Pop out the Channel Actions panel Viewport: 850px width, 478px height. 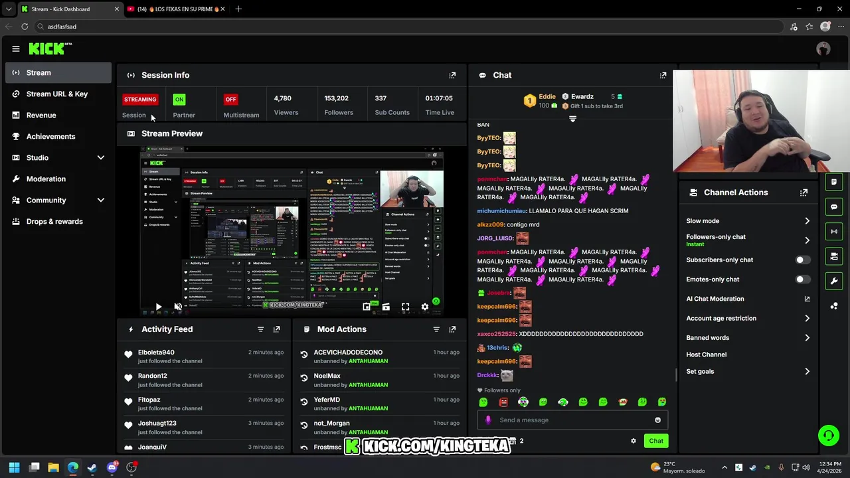[804, 193]
